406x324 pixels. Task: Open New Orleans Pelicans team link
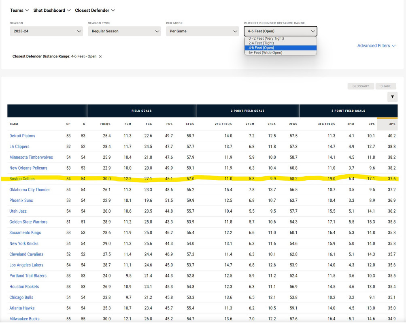pos(28,168)
